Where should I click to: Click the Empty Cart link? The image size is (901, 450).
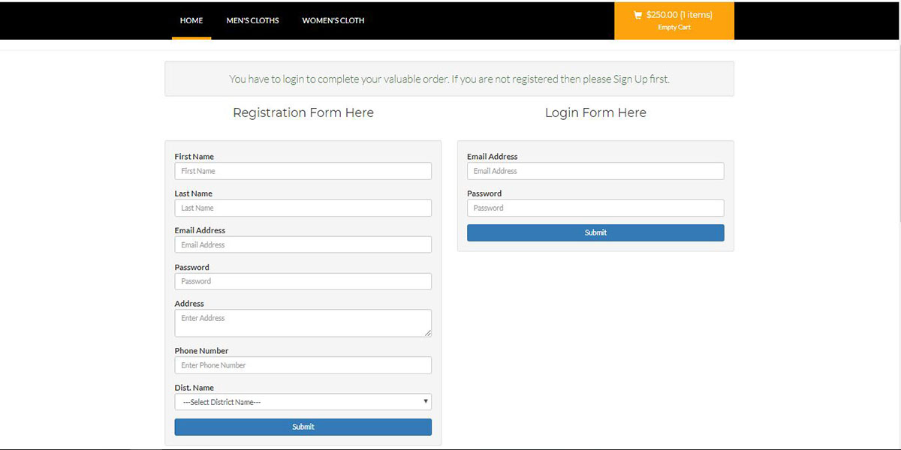pos(673,28)
